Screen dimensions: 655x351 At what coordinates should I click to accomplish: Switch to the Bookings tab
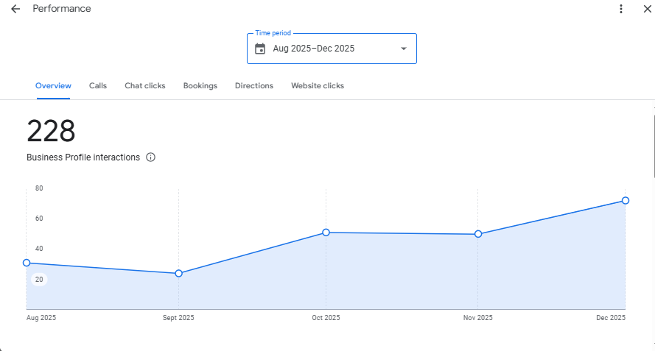coord(200,85)
